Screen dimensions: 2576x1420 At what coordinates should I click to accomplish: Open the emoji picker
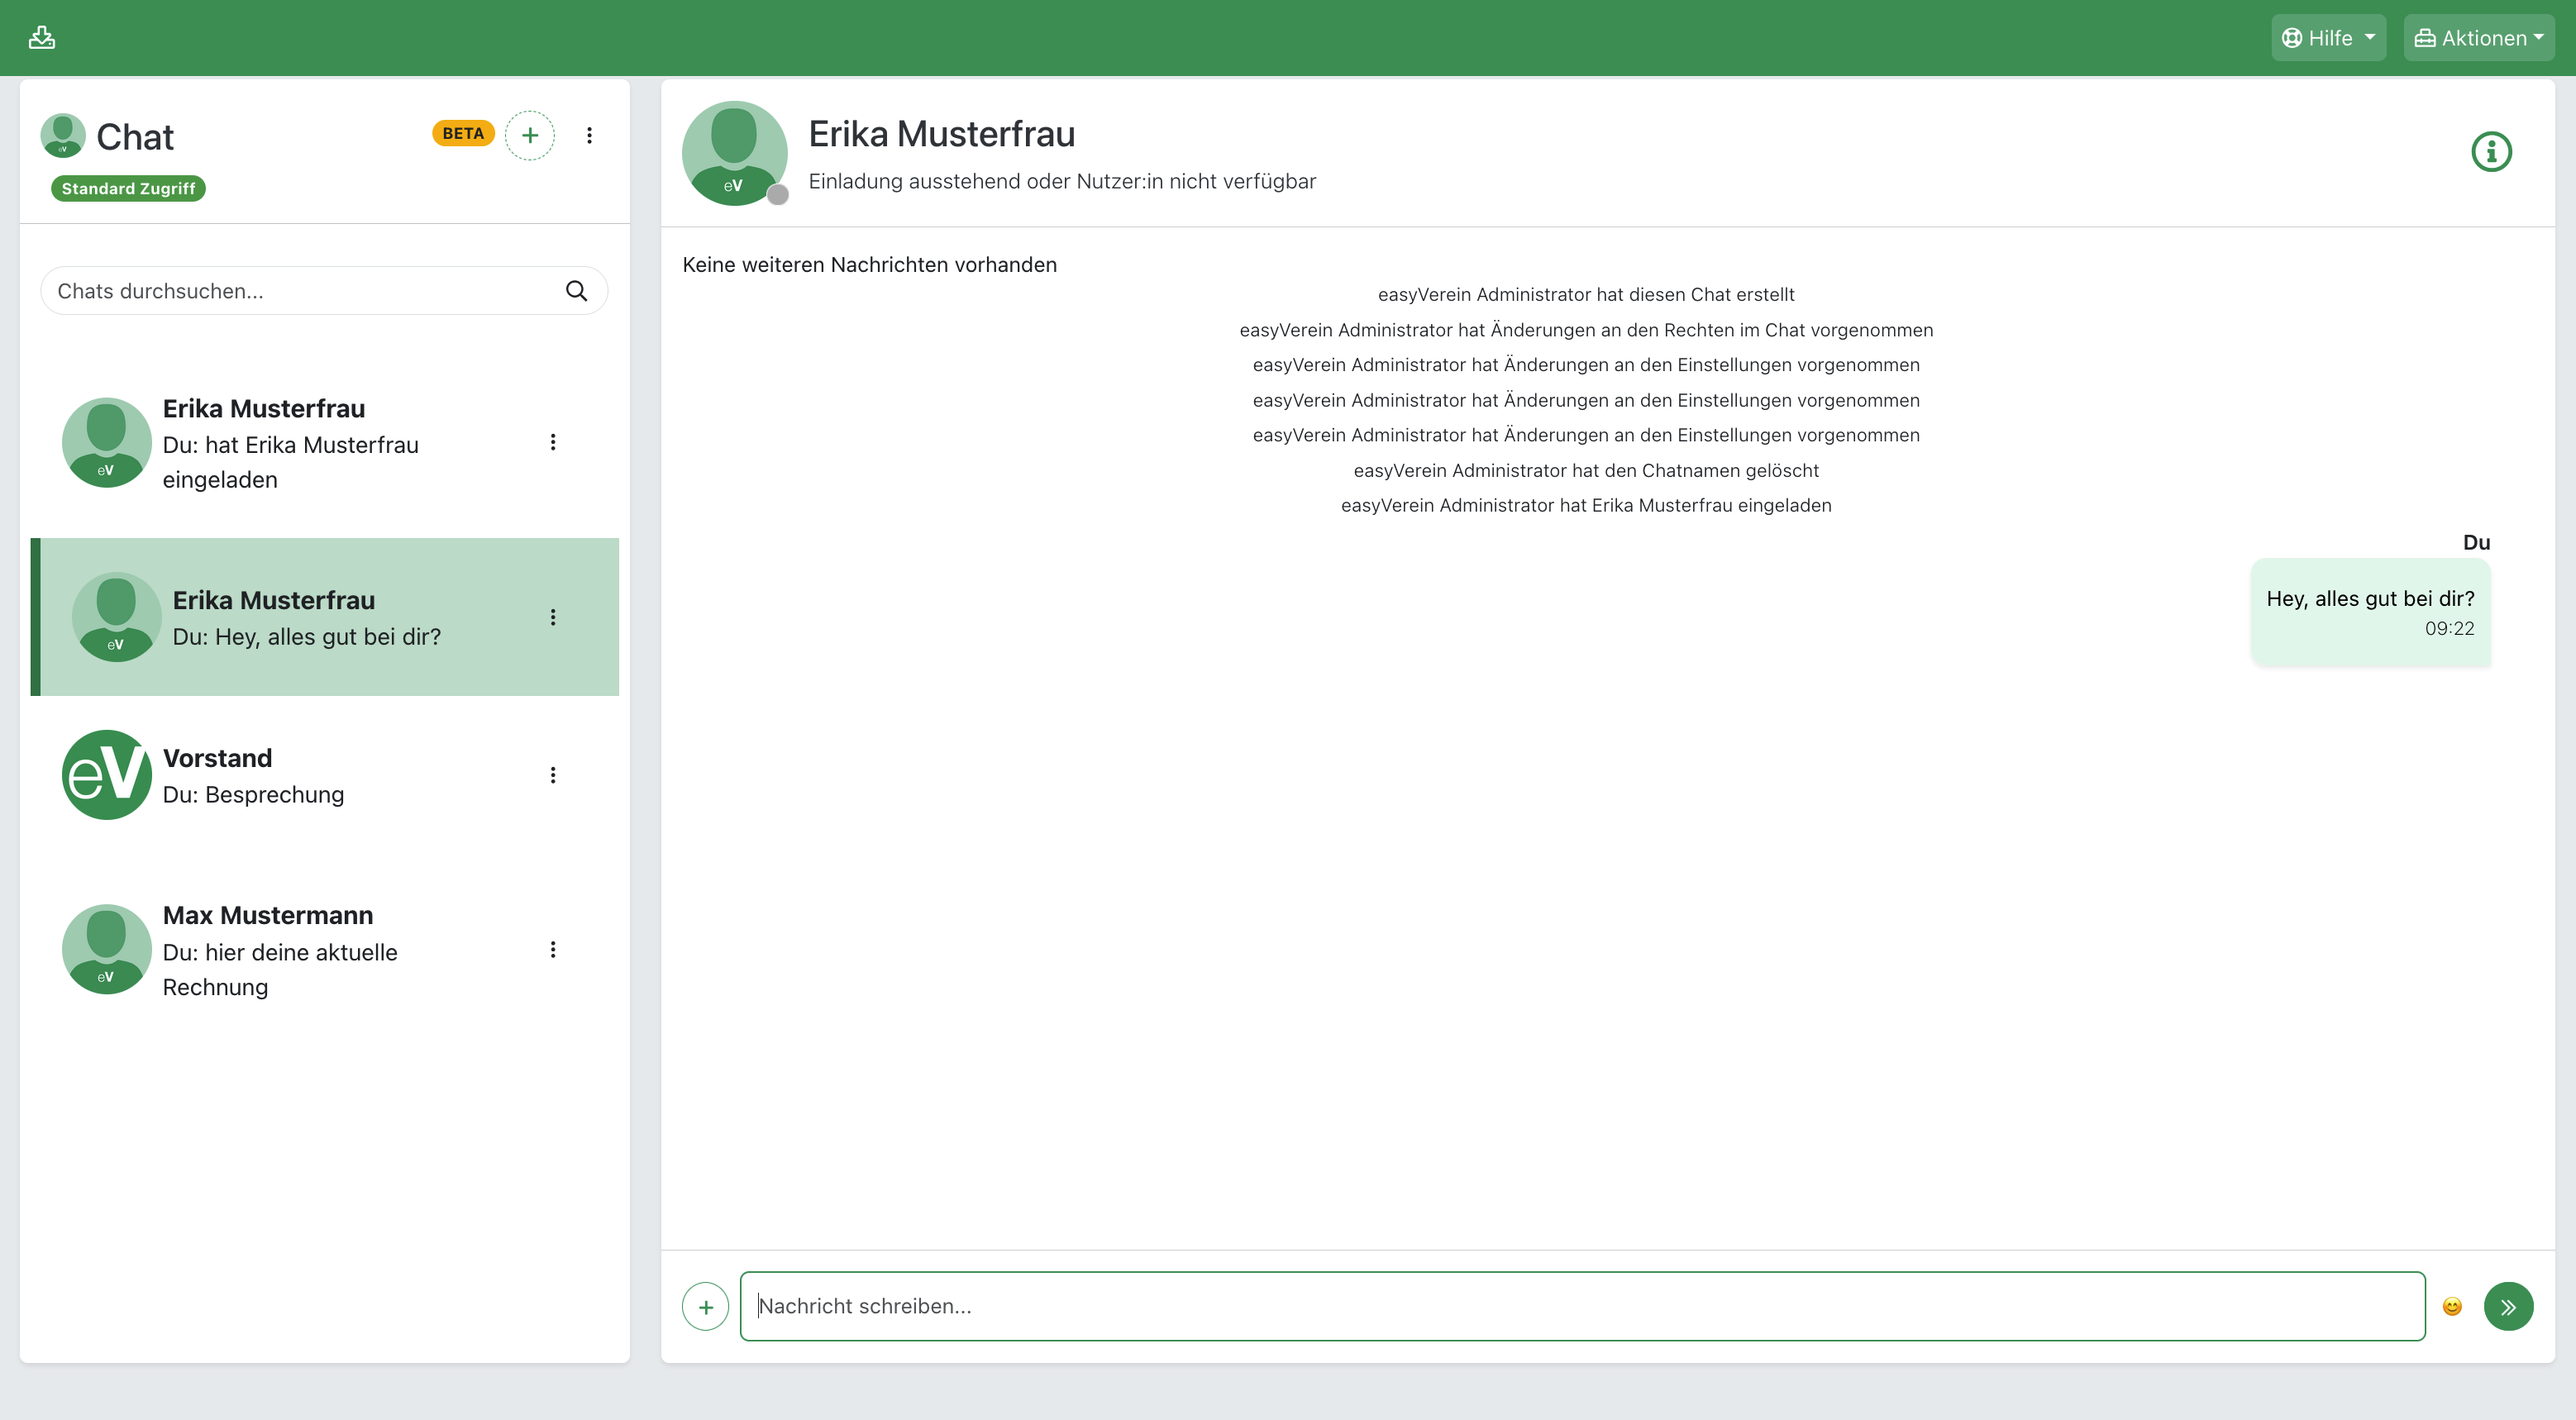(2452, 1306)
